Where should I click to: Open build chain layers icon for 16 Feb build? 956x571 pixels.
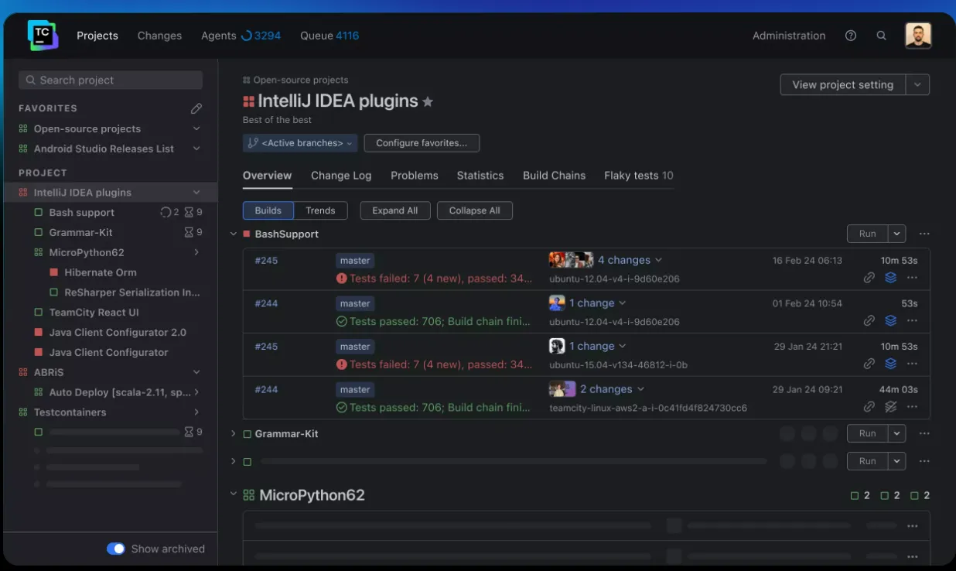click(891, 277)
